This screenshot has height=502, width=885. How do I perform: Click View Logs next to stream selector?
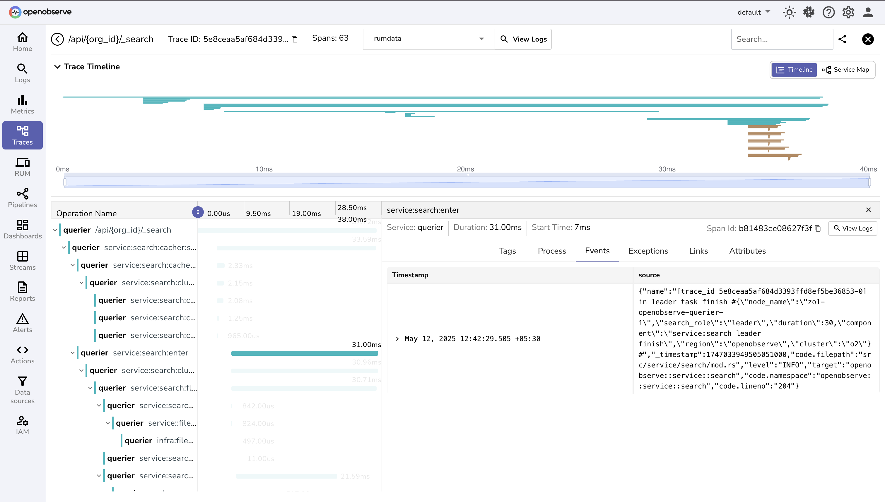[x=523, y=39]
